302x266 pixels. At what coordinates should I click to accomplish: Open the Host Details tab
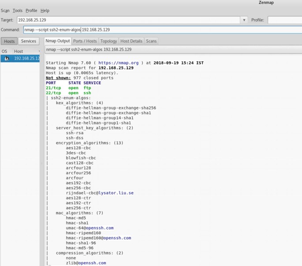[131, 41]
